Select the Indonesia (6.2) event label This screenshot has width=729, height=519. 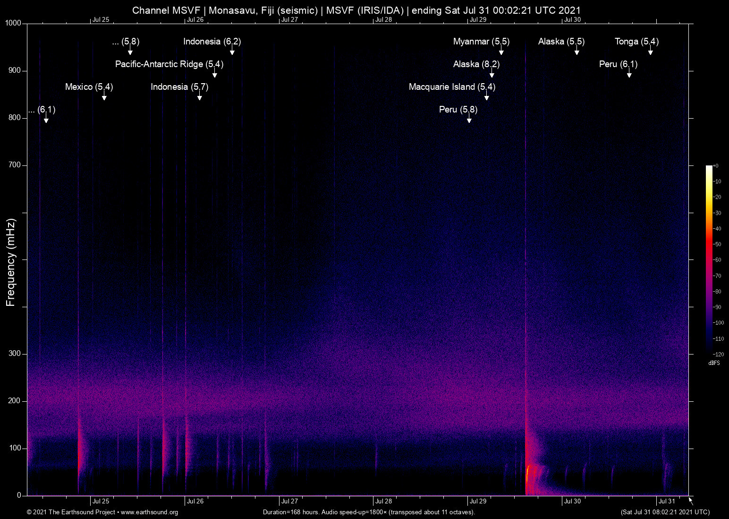(x=212, y=42)
